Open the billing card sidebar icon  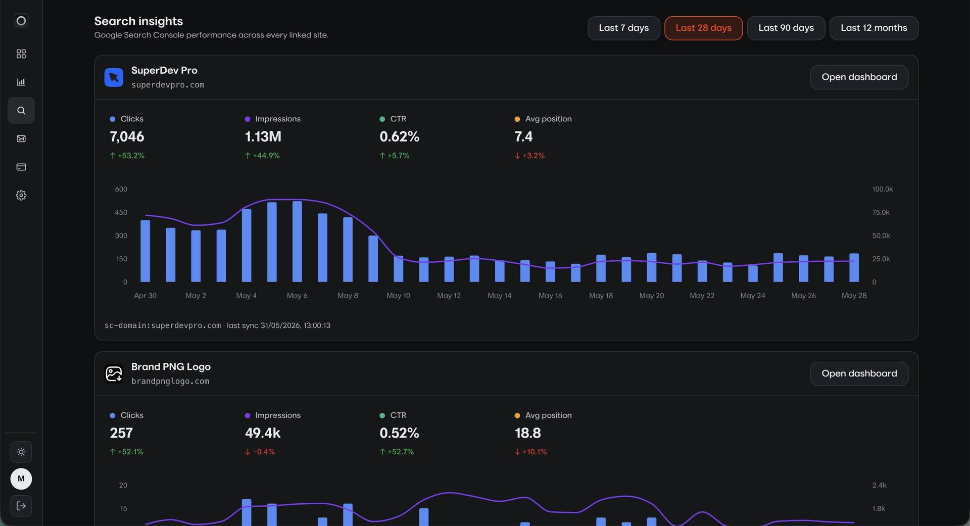tap(21, 167)
